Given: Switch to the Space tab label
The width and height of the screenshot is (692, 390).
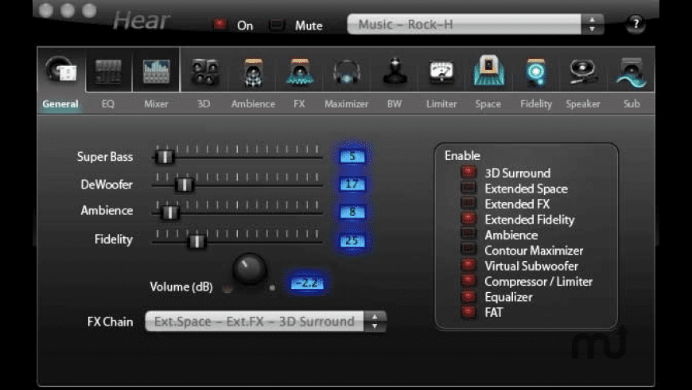Looking at the screenshot, I should pos(488,104).
